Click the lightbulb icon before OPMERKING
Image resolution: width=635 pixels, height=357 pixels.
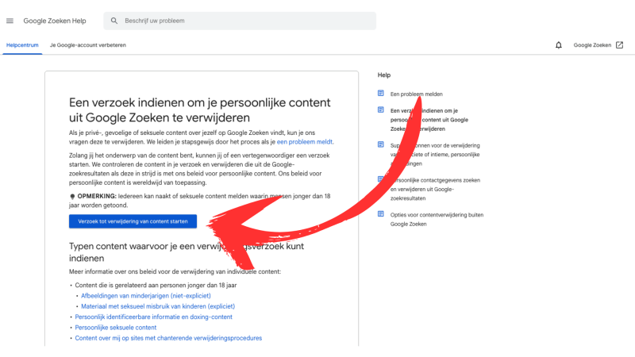coord(72,195)
